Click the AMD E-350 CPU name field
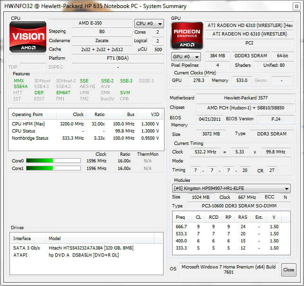 [90, 23]
